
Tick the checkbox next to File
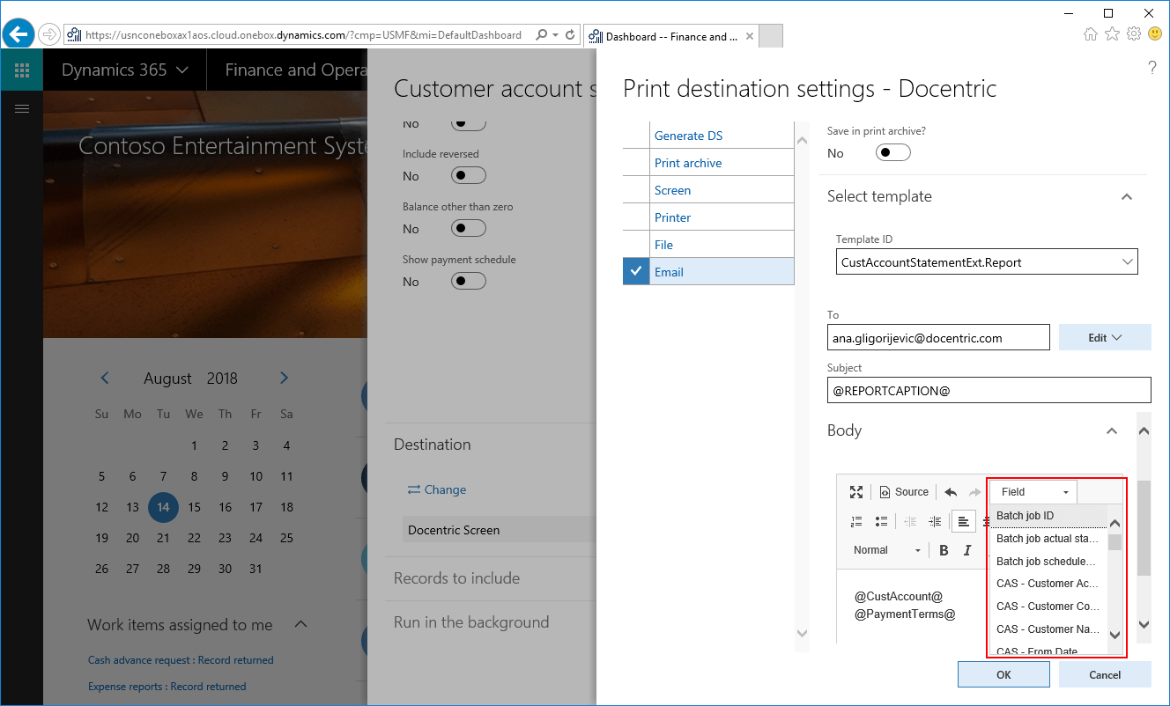[635, 245]
